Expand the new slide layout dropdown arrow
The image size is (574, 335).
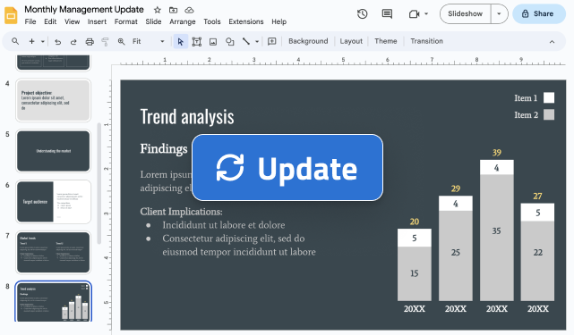[43, 42]
